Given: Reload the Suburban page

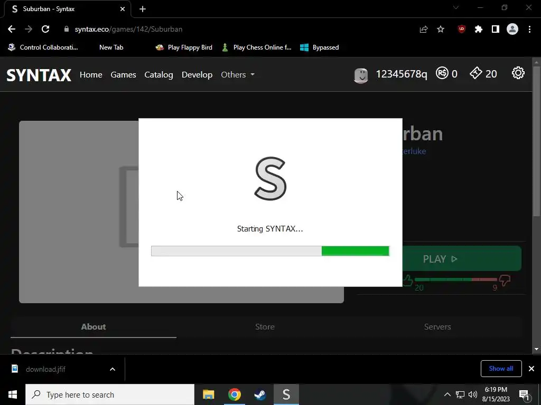Looking at the screenshot, I should [x=45, y=30].
